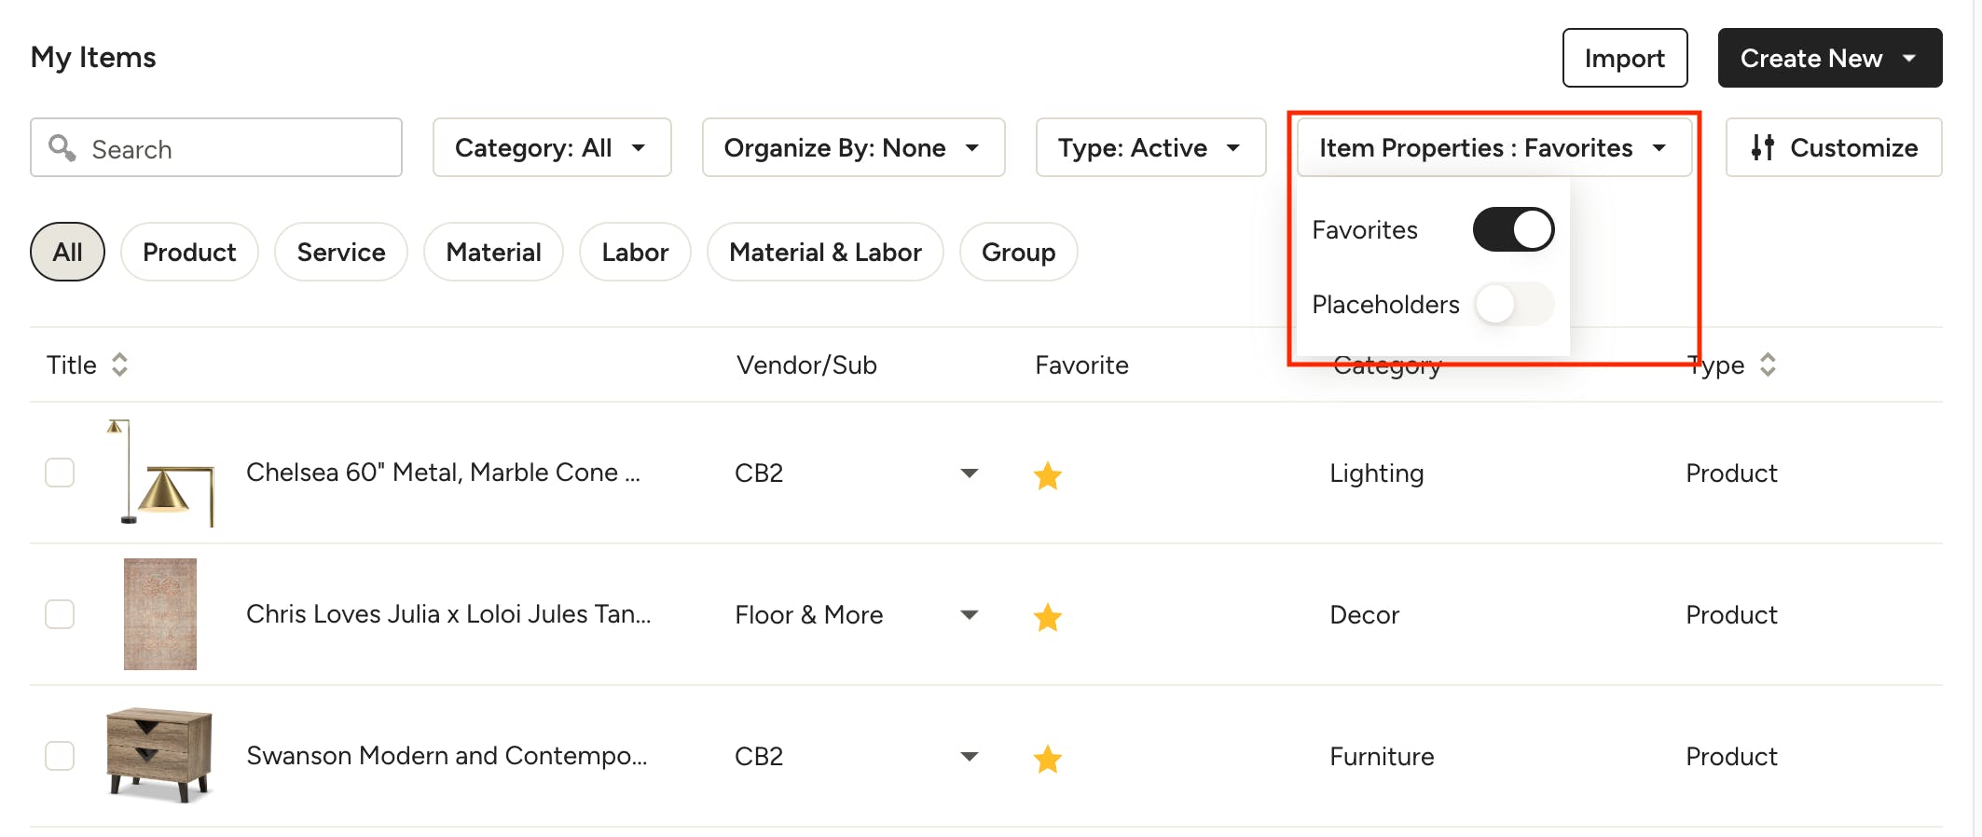The image size is (1982, 837).
Task: Expand the Organize By: None dropdown
Action: click(852, 147)
